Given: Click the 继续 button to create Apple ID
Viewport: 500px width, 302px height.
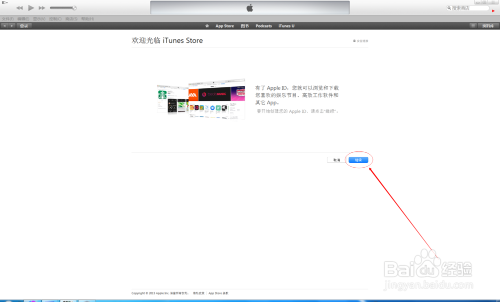Looking at the screenshot, I should point(358,159).
